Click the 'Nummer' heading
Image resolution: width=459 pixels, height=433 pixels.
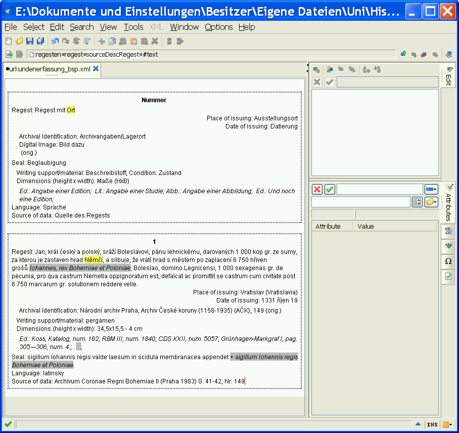[154, 100]
